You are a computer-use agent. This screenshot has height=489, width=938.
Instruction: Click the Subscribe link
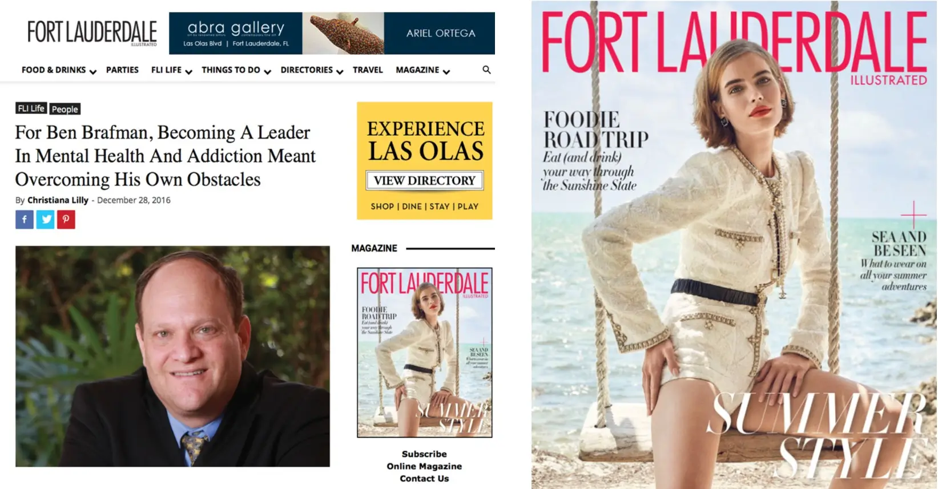click(424, 454)
